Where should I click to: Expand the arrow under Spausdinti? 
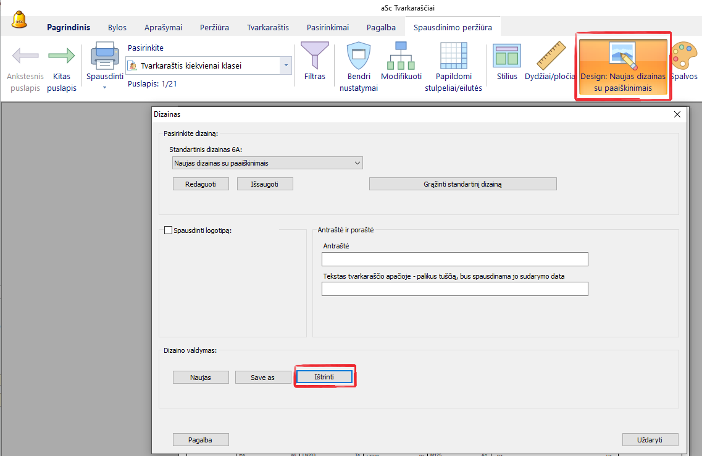[x=105, y=88]
